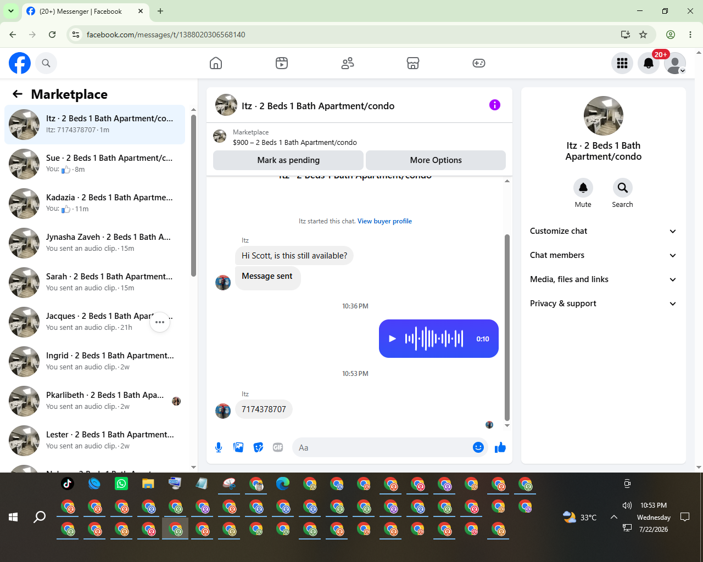Image resolution: width=703 pixels, height=562 pixels.
Task: Expand the Privacy & support section
Action: (603, 304)
